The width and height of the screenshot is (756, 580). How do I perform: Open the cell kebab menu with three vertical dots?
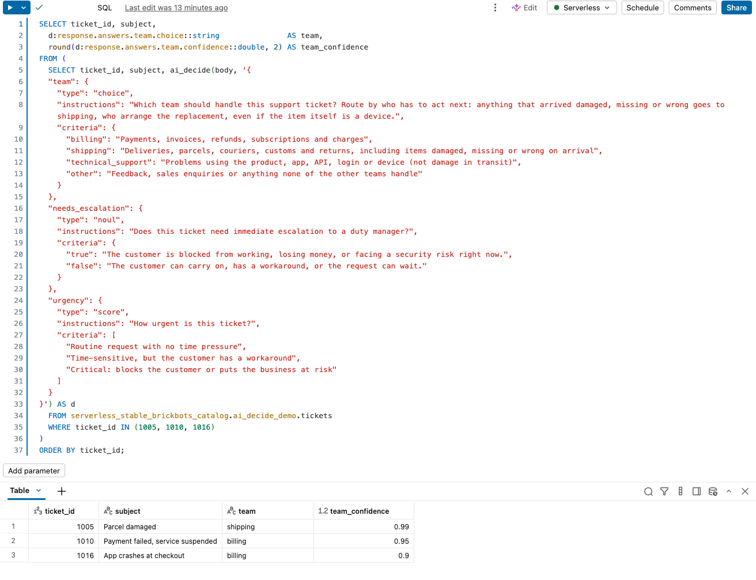pos(495,7)
